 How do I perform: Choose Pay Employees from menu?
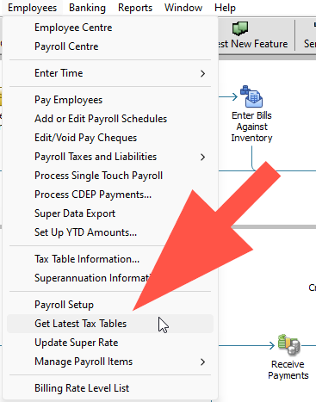tap(110, 100)
